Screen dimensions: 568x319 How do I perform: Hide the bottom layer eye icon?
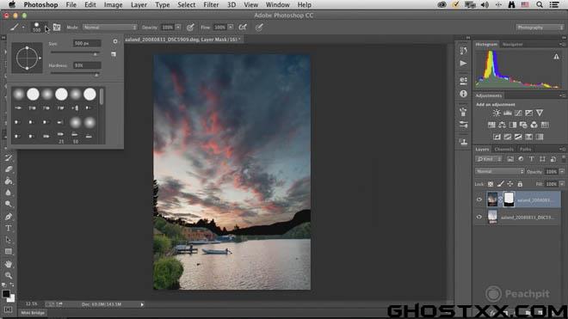coord(479,217)
